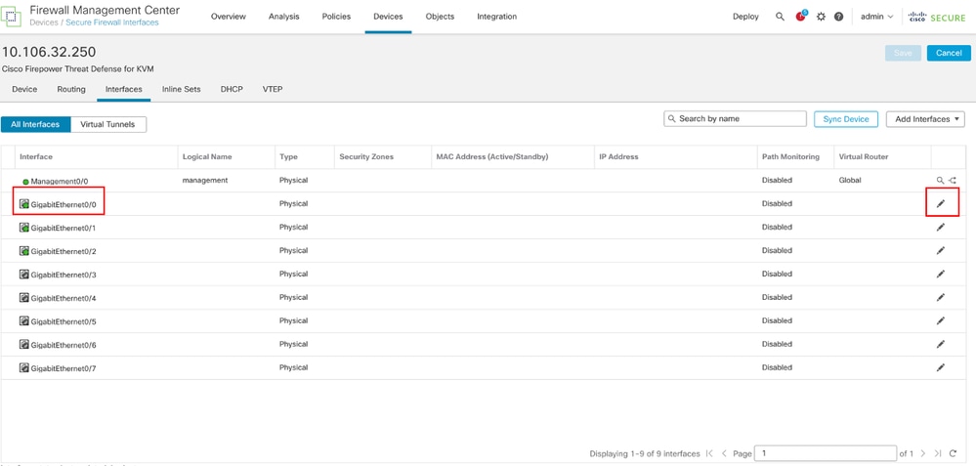Image resolution: width=976 pixels, height=466 pixels.
Task: Click the GigabitEthernet0/3 interface status icon
Action: [x=24, y=274]
